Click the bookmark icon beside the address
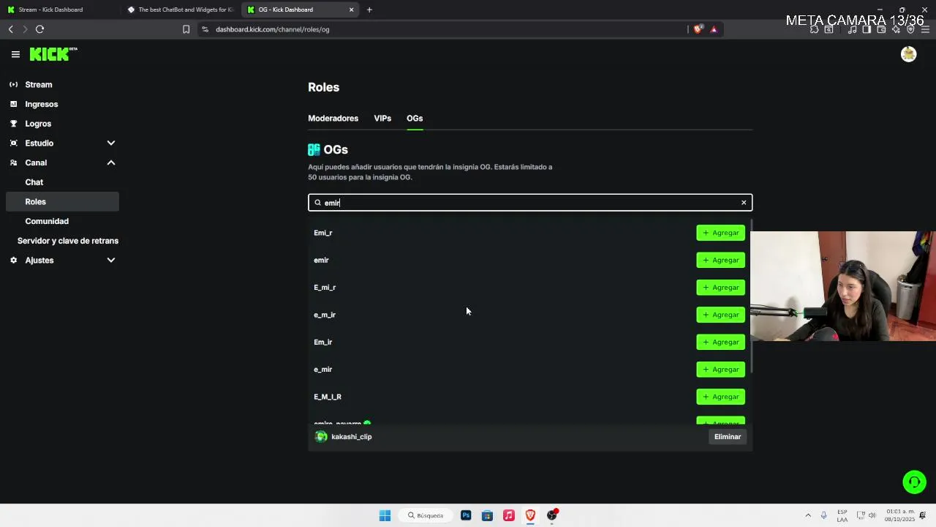 pyautogui.click(x=186, y=29)
